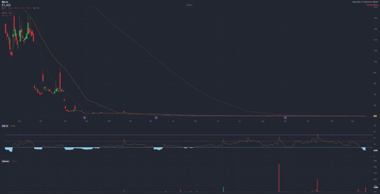Click the Vol value in OHLC row
Image resolution: width=380 pixels, height=194 pixels.
pos(36,8)
